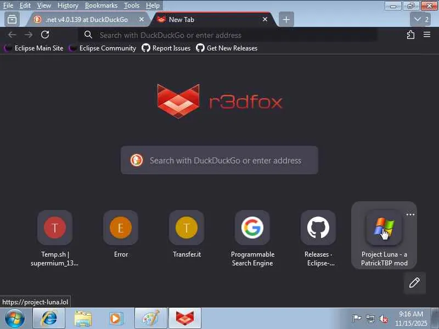Open the extensions puzzle icon
The width and height of the screenshot is (439, 329).
click(x=410, y=35)
